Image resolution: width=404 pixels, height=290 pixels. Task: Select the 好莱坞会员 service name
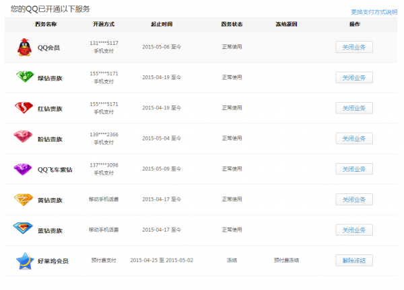[53, 261]
